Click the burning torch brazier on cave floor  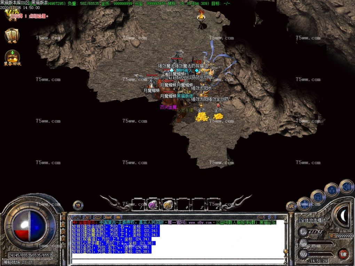[x=200, y=20]
